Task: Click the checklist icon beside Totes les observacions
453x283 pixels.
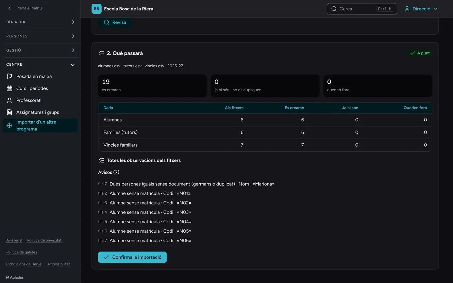Action: point(101,160)
